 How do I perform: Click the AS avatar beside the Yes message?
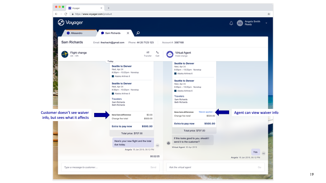tap(264, 154)
